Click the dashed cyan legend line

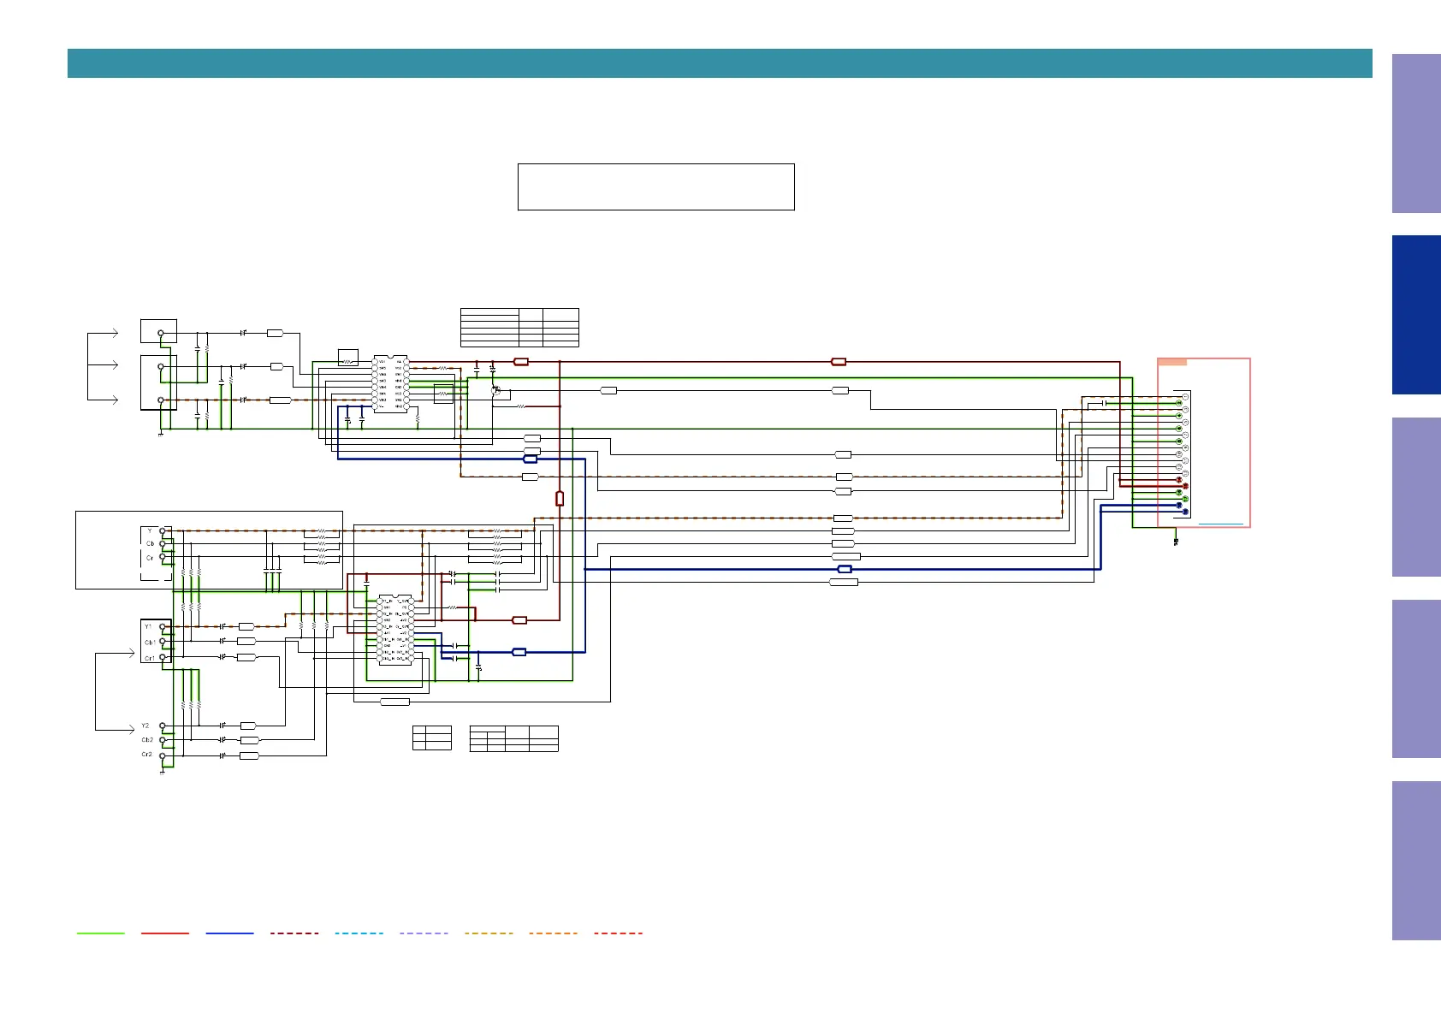[x=359, y=933]
